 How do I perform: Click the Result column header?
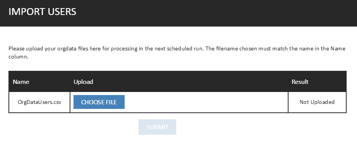pyautogui.click(x=300, y=82)
